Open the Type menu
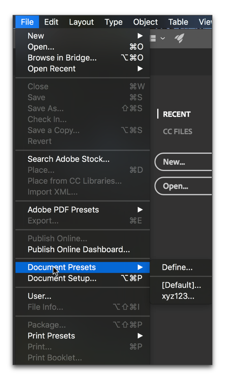The width and height of the screenshot is (225, 380). tap(113, 22)
